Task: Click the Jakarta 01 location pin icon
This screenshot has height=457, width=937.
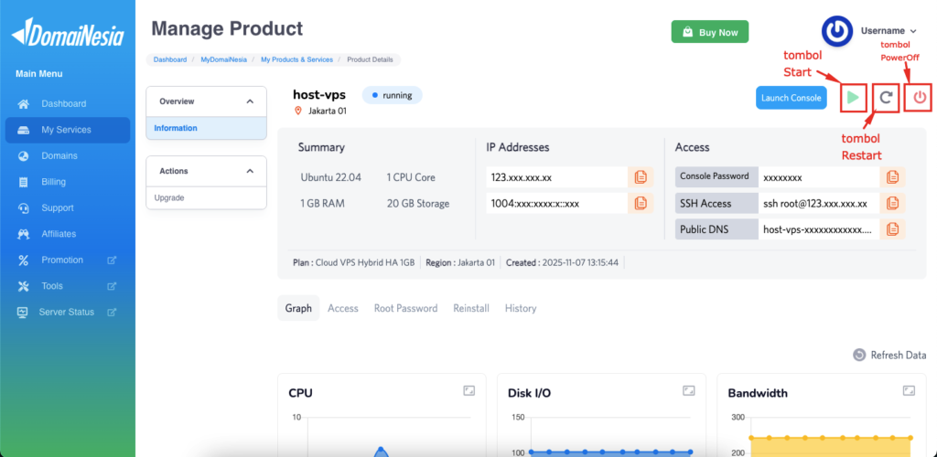Action: point(298,111)
